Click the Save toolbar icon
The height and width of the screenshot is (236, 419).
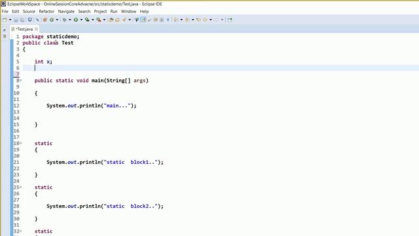pyautogui.click(x=16, y=20)
